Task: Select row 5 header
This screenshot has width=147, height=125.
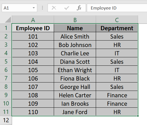Action: click(x=6, y=62)
